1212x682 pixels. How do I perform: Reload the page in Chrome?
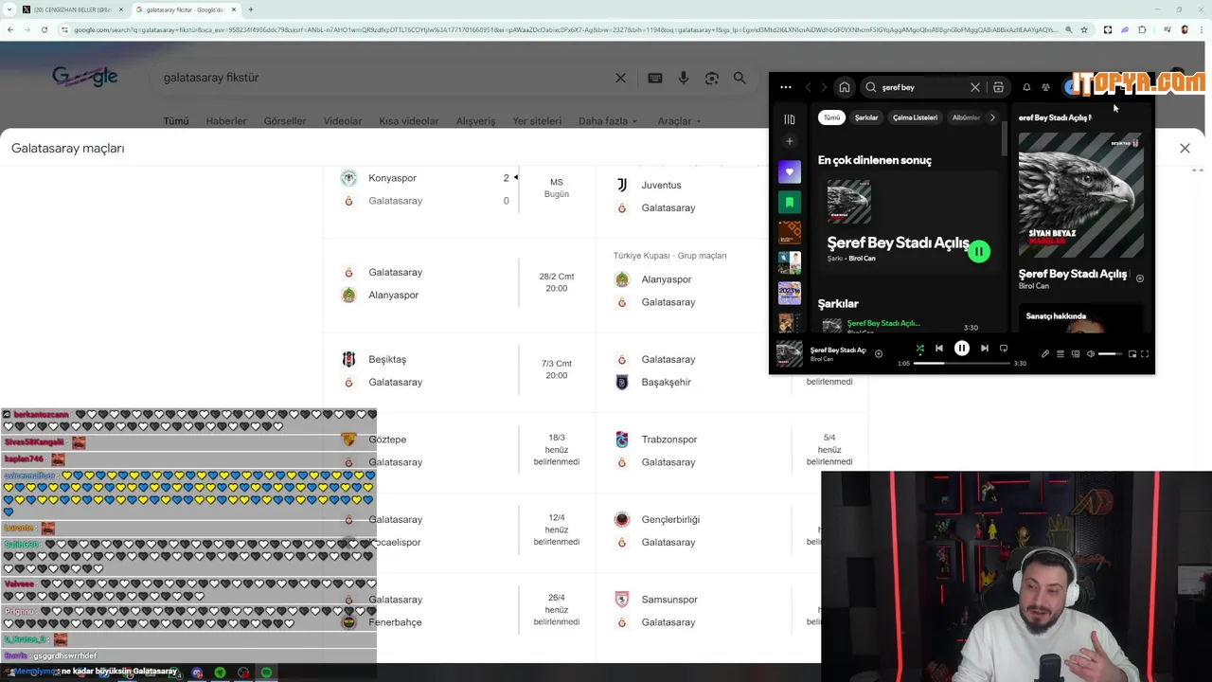tap(45, 29)
